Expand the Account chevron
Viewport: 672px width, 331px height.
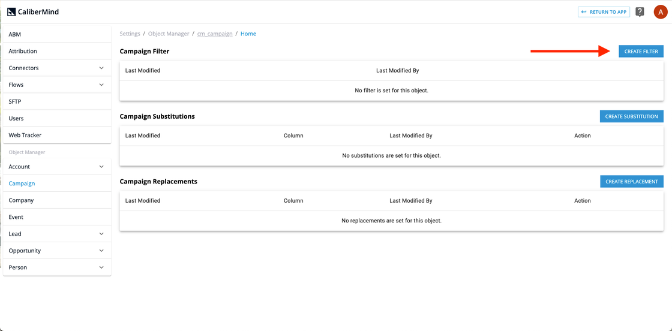pos(101,167)
